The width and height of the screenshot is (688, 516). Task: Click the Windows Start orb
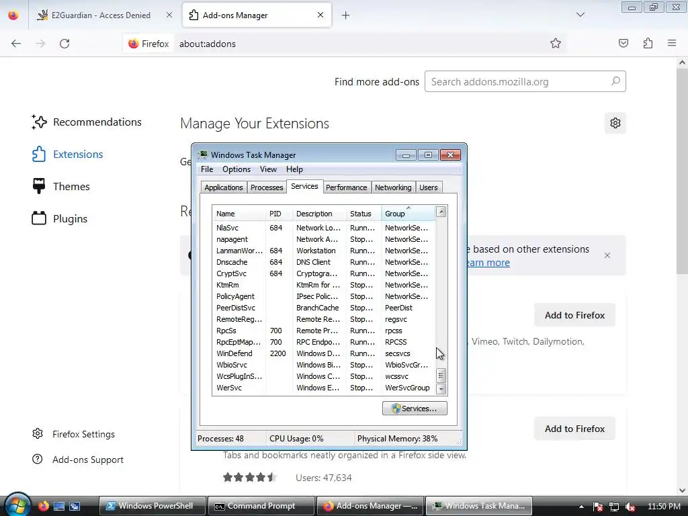tap(17, 505)
